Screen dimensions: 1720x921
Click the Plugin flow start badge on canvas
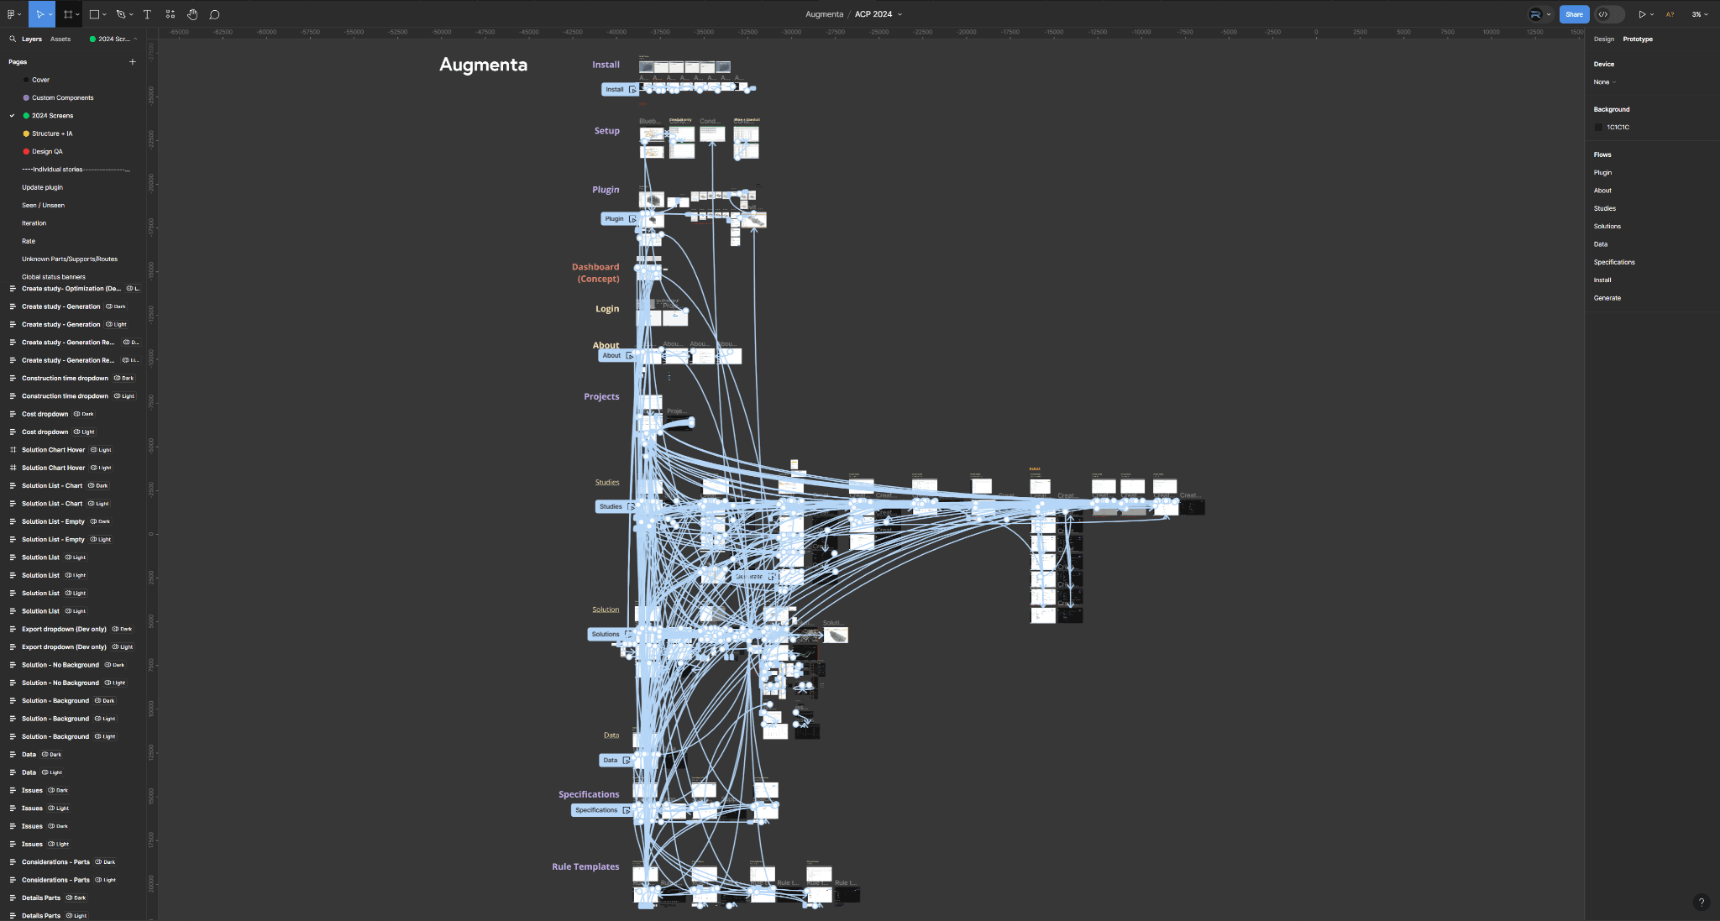(x=619, y=218)
